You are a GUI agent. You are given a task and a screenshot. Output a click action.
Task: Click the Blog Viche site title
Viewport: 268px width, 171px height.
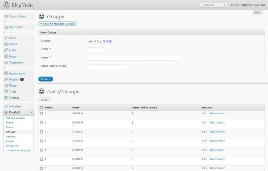tap(22, 5)
